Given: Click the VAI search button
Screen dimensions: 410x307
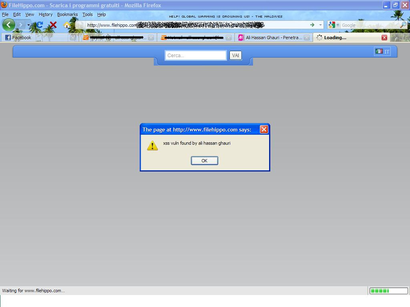Looking at the screenshot, I should [x=235, y=55].
